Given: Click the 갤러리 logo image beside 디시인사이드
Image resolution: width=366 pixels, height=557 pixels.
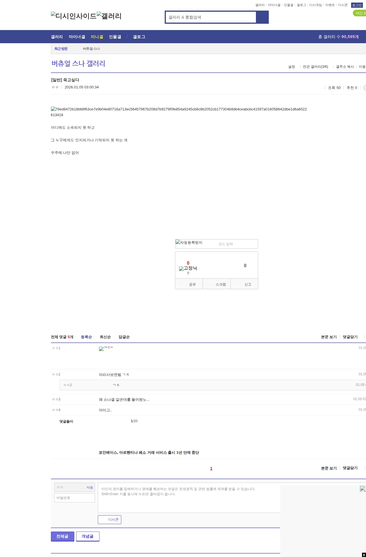Looking at the screenshot, I should [x=109, y=16].
